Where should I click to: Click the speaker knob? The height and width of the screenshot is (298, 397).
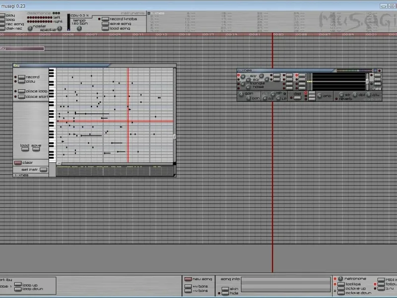tap(60, 28)
